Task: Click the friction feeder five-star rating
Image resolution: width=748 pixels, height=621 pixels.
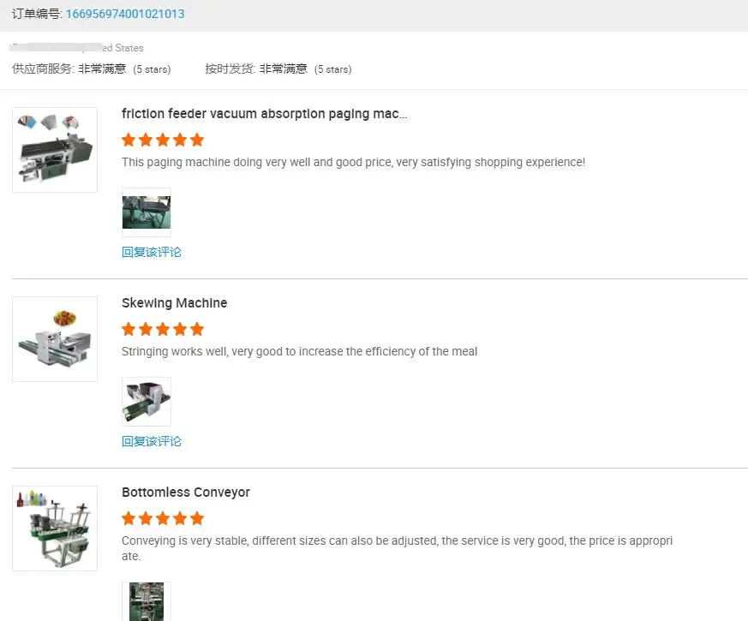Action: [x=163, y=140]
